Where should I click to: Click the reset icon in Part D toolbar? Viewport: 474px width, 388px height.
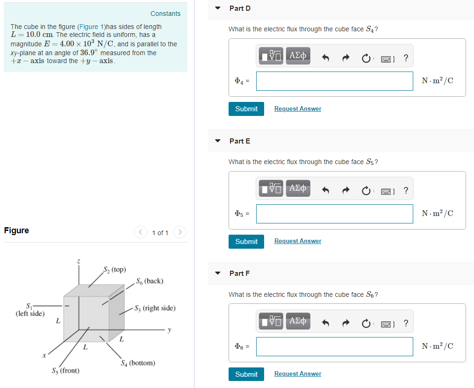pos(366,57)
